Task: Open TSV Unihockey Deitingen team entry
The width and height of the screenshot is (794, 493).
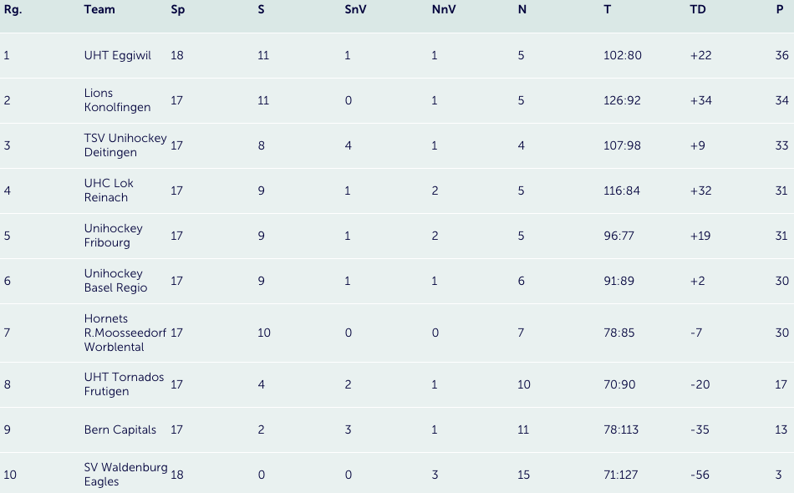Action: pyautogui.click(x=125, y=145)
